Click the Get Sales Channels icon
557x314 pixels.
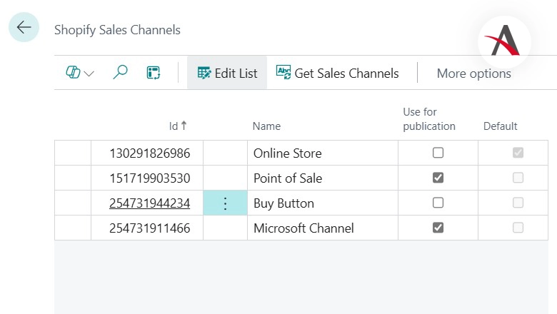283,73
